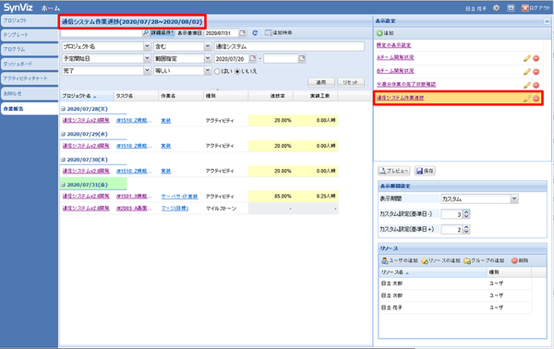The width and height of the screenshot is (554, 349).
Task: Edit the 通信システム作業進捗 view with pencil
Action: [527, 99]
